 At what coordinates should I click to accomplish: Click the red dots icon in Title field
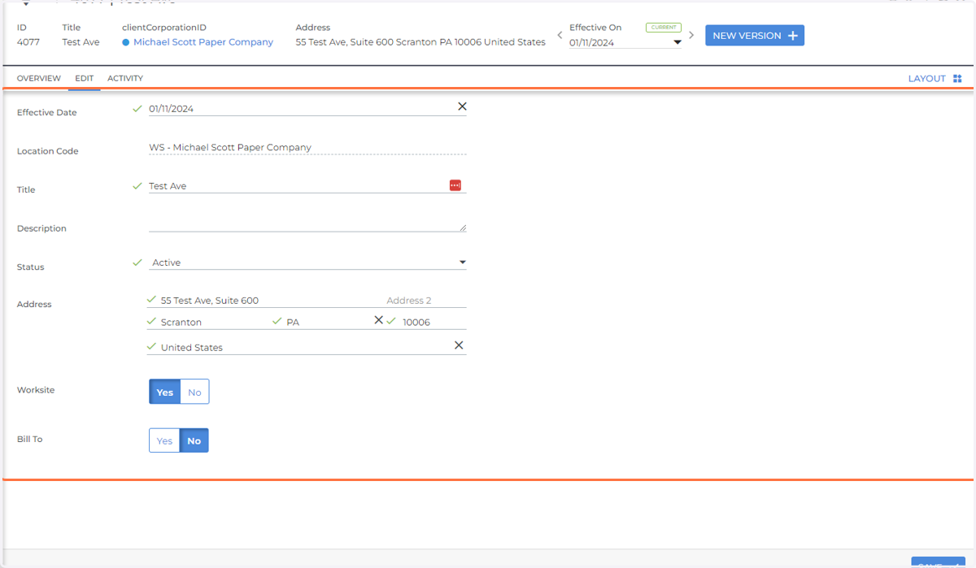[x=455, y=185]
